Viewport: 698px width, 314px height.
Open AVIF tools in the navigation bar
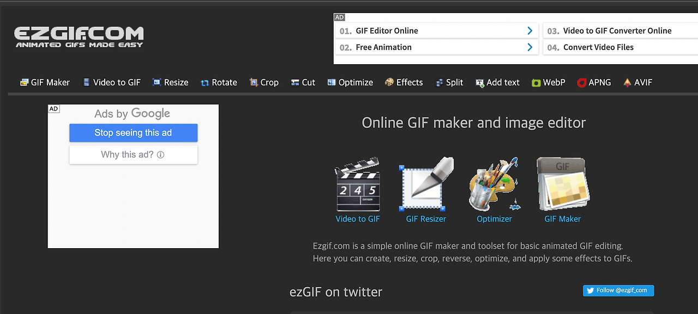click(x=637, y=83)
